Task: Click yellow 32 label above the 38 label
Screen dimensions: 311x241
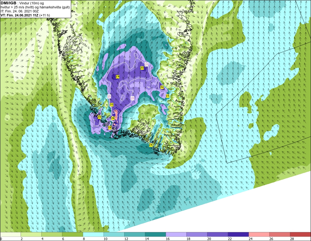Action: point(112,104)
